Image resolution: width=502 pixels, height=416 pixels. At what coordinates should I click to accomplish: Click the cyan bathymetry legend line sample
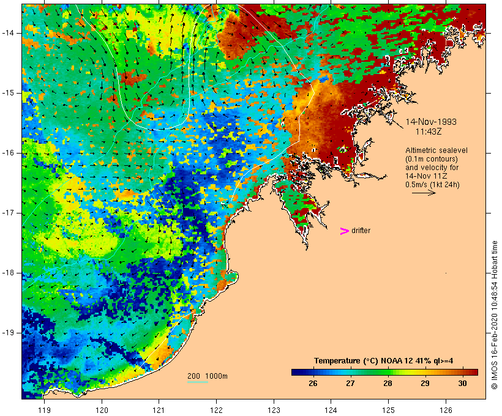198,382
